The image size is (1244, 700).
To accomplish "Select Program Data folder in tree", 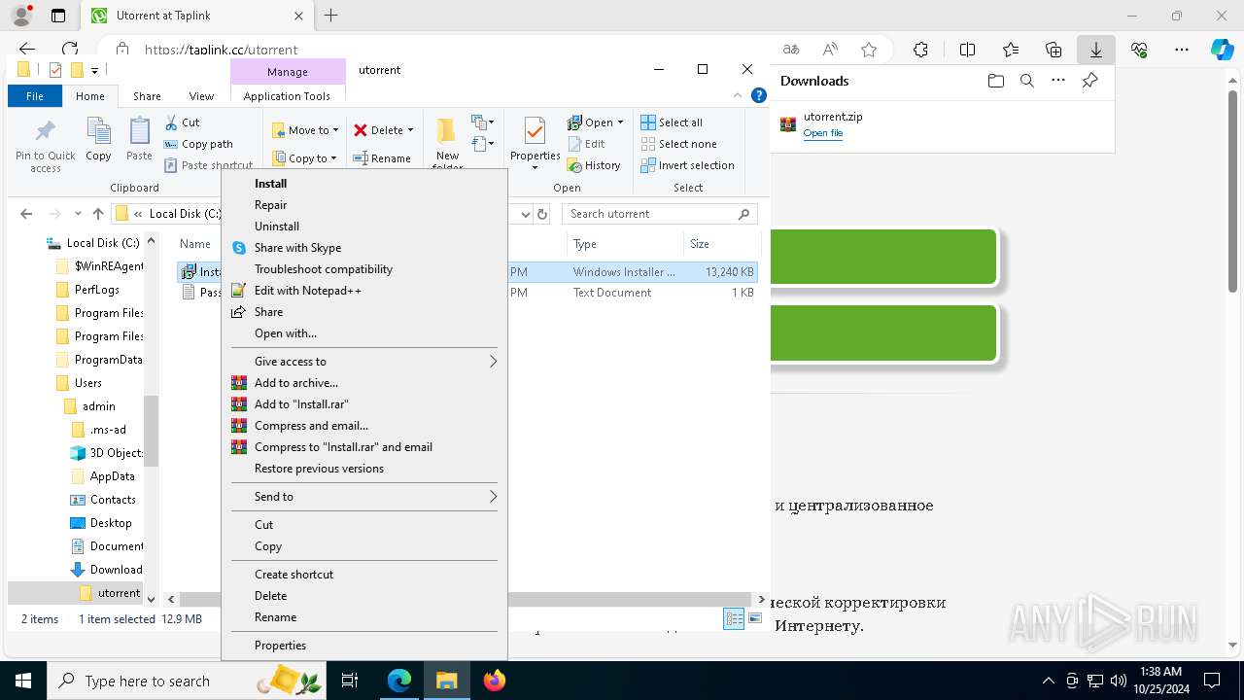I will (108, 360).
